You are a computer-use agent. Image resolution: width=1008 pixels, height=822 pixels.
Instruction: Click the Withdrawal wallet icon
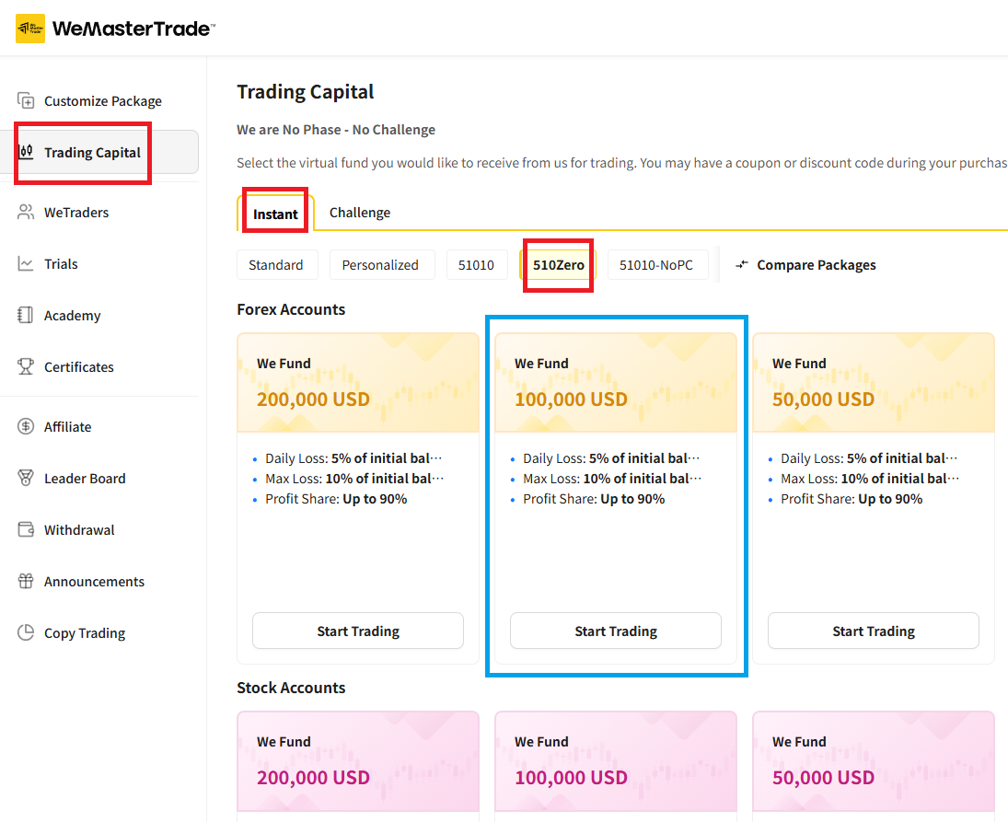click(26, 529)
